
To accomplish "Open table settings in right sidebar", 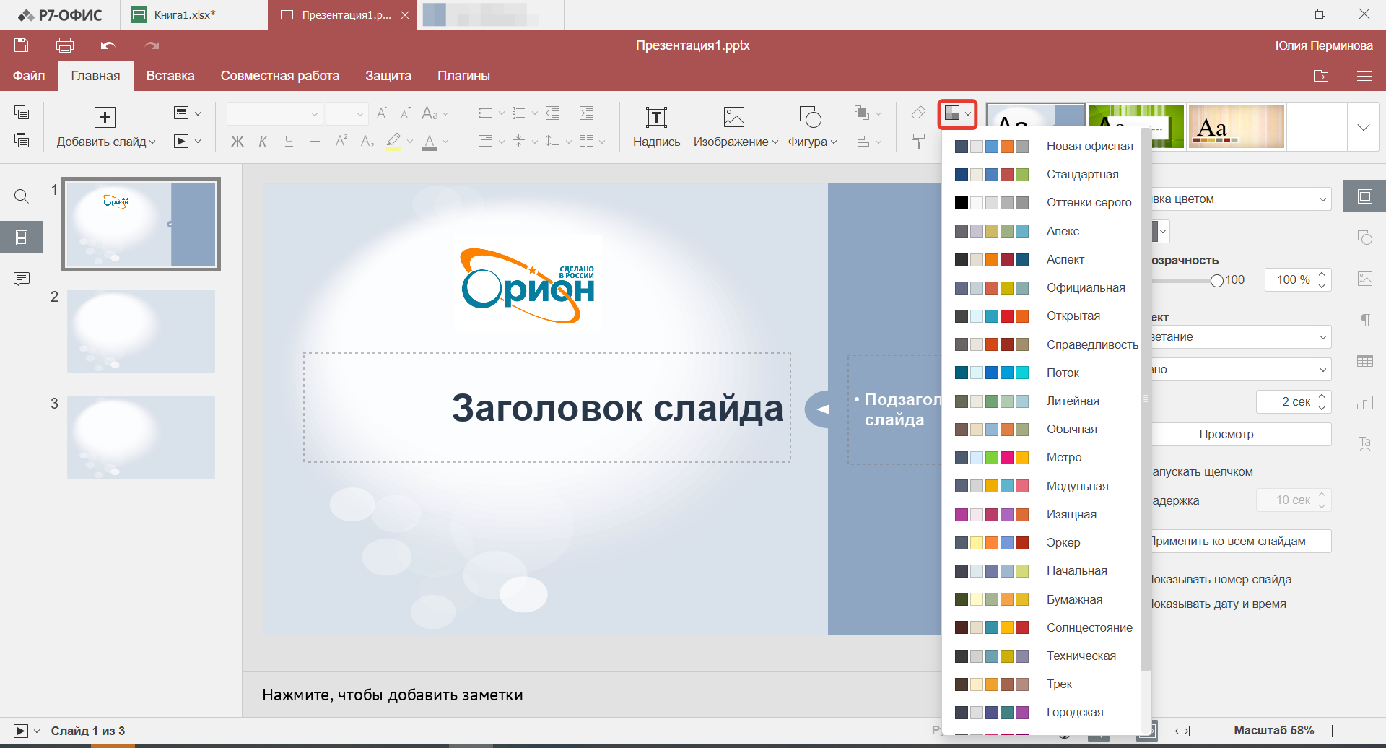I will 1364,361.
